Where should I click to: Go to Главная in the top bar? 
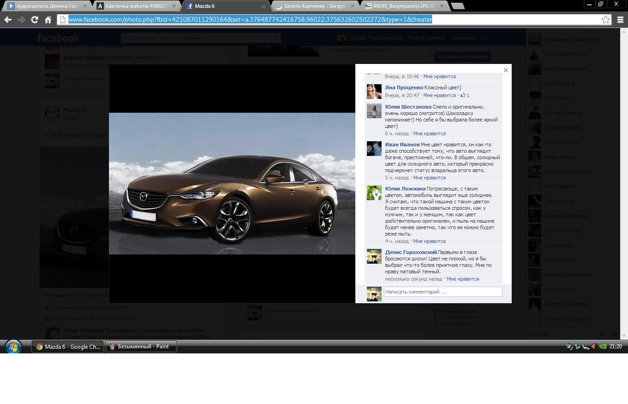(x=462, y=38)
